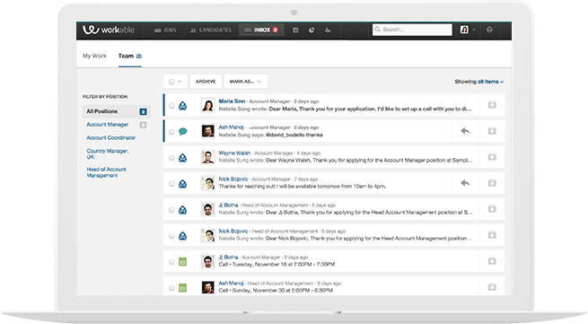Filter by Account Manager position
Screen dimensions: 588x324
[x=107, y=125]
